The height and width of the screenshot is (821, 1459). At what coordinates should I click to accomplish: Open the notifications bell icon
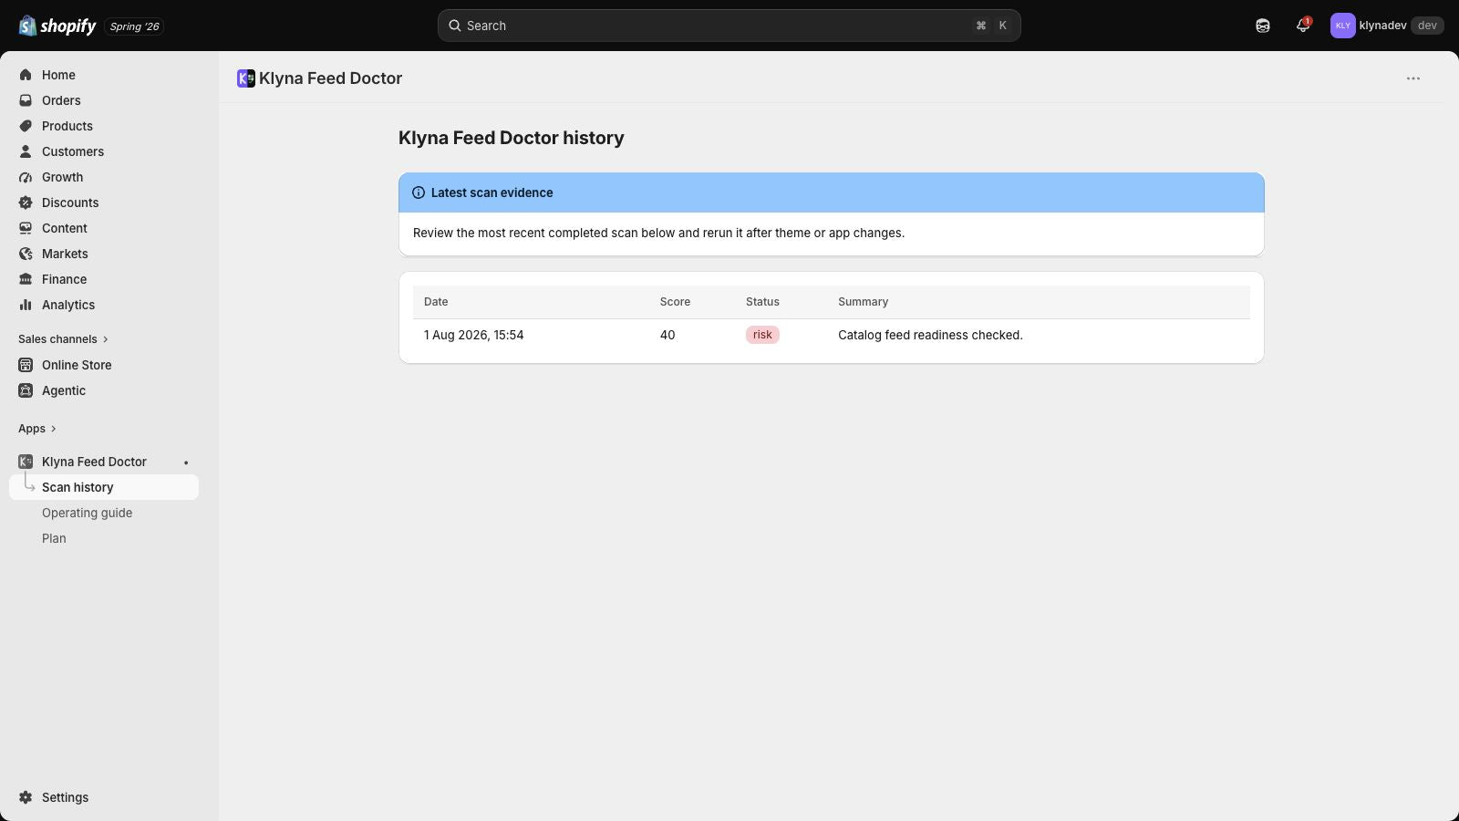1303,26
